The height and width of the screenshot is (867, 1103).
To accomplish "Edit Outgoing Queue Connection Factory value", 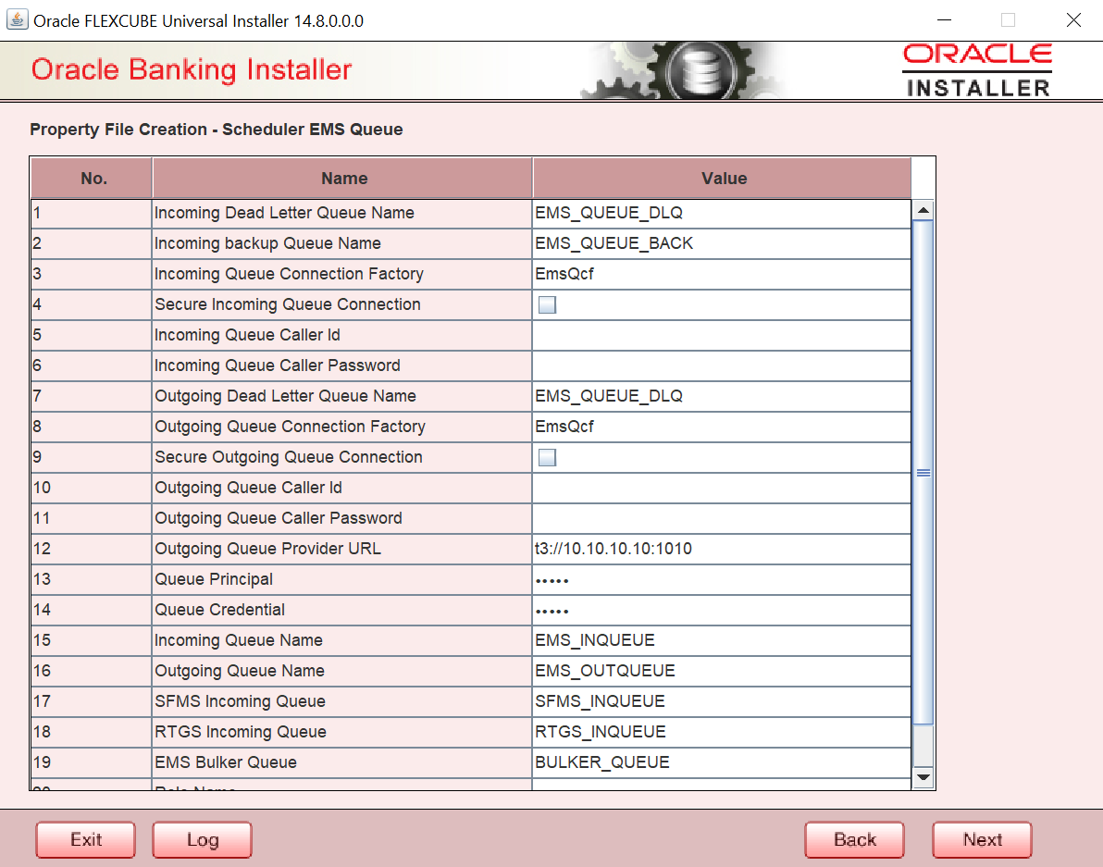I will (x=722, y=427).
